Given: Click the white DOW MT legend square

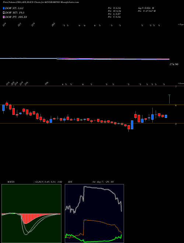Looking at the screenshot, I should click(4, 13).
